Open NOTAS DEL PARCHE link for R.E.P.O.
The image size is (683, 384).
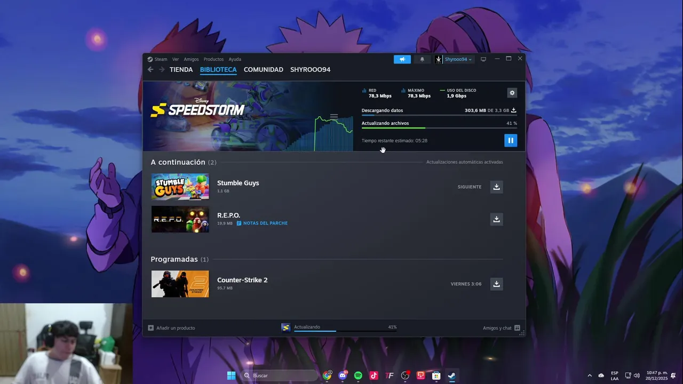[x=262, y=223]
